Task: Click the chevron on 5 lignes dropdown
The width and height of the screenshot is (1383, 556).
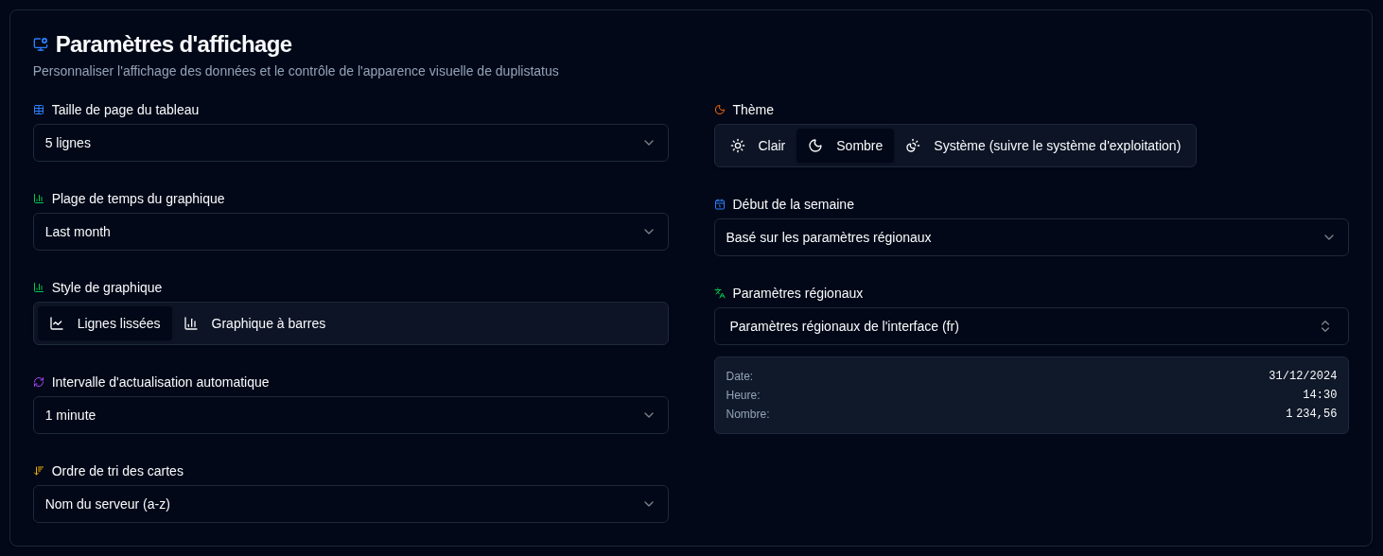Action: [649, 143]
